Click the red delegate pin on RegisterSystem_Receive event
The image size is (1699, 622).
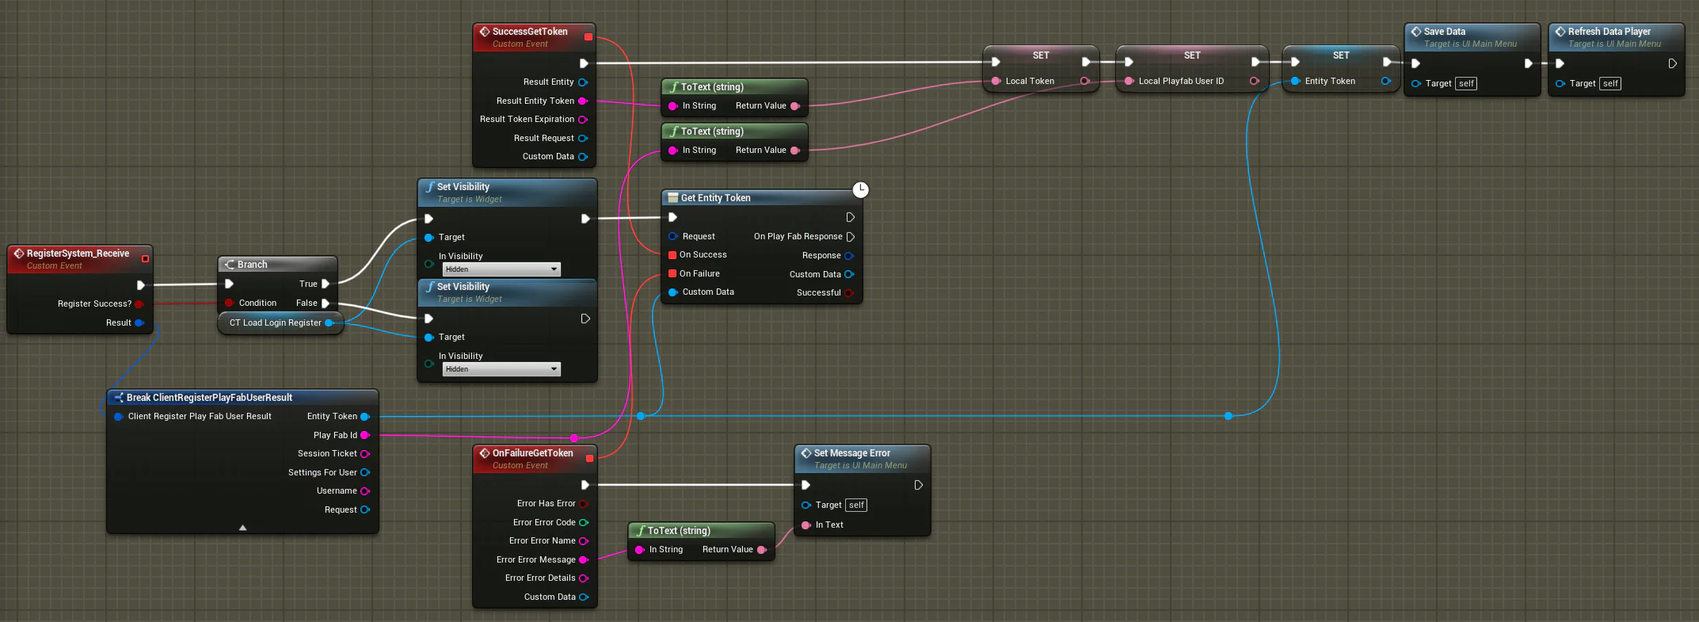[x=145, y=258]
